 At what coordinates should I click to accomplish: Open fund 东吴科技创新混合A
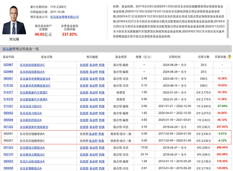coord(32,72)
